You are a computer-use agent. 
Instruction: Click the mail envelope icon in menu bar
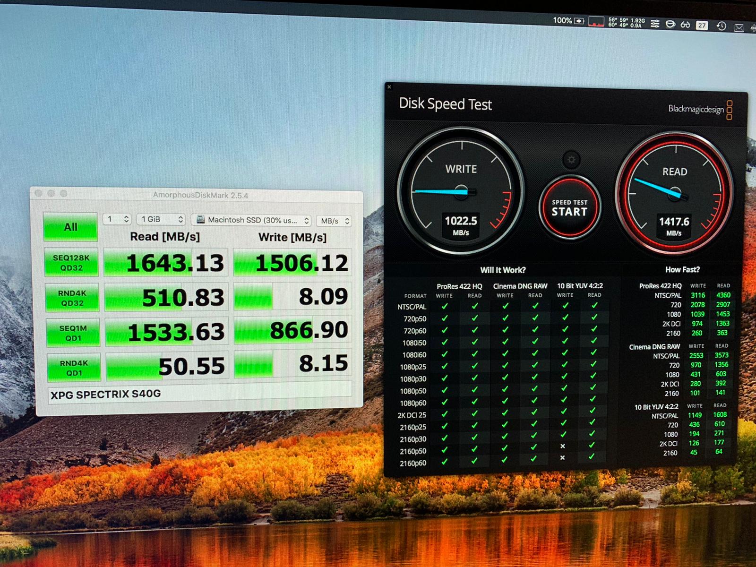[x=739, y=28]
